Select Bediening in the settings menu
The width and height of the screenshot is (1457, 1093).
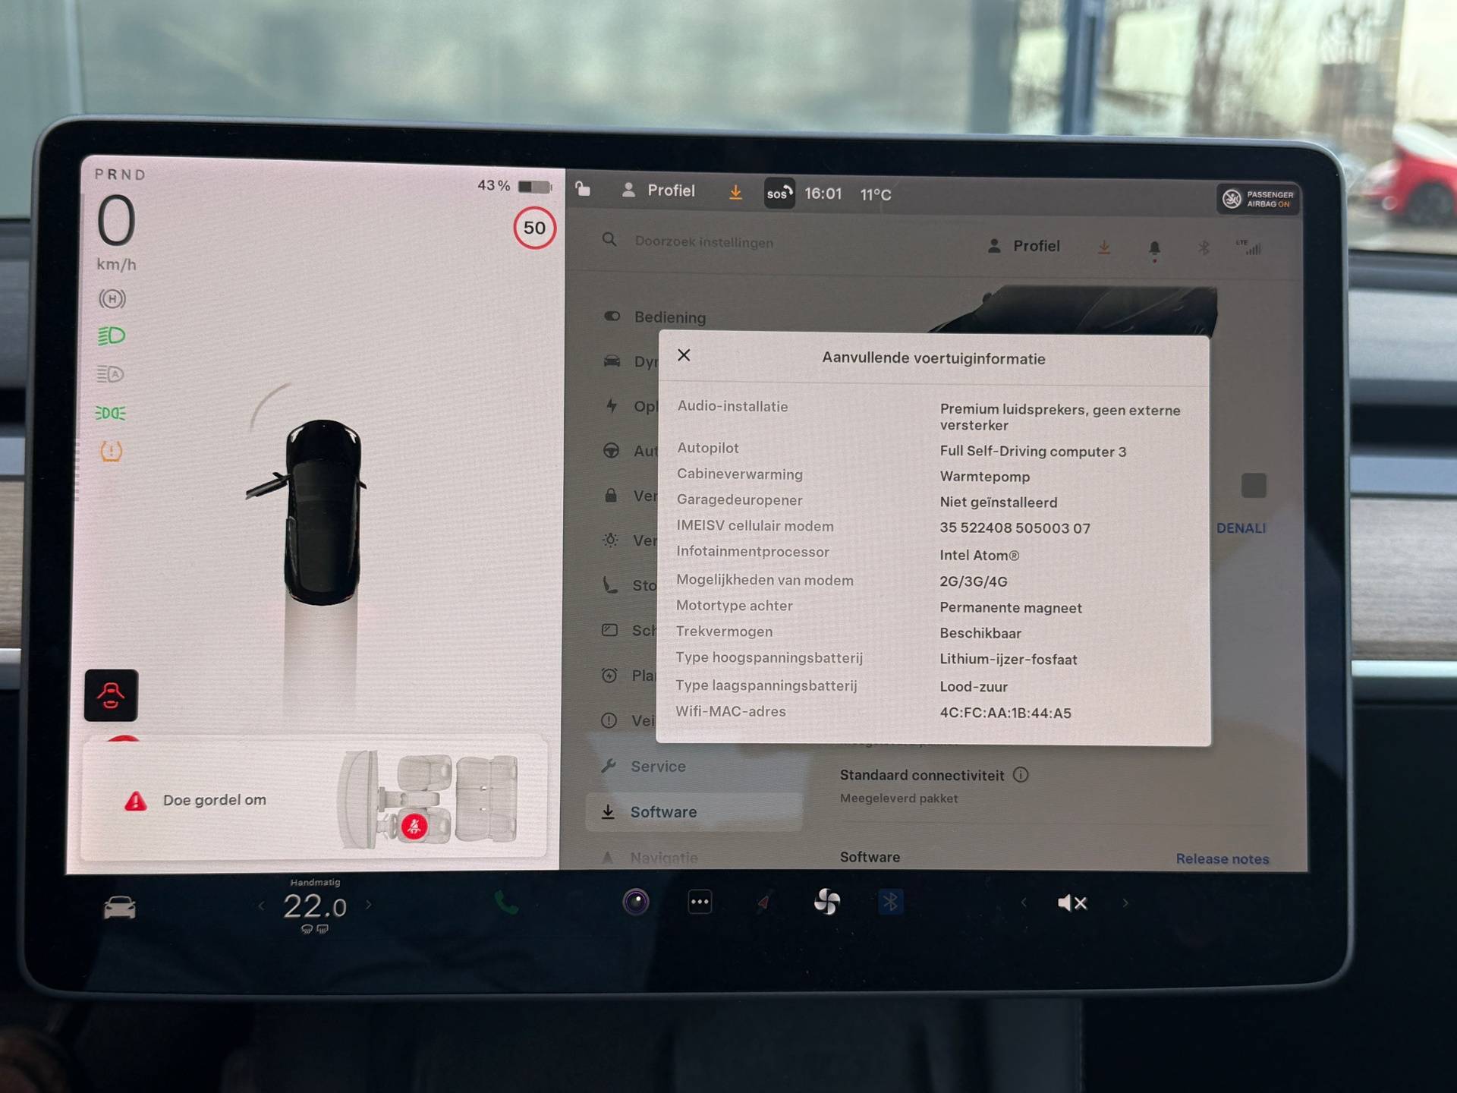coord(669,317)
